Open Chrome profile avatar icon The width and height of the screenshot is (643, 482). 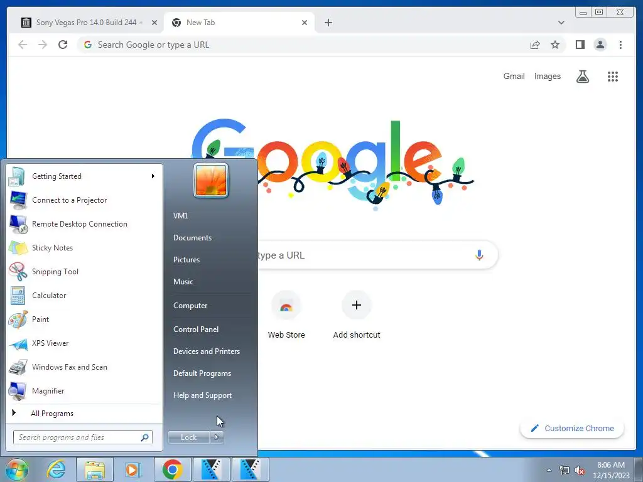(x=600, y=45)
